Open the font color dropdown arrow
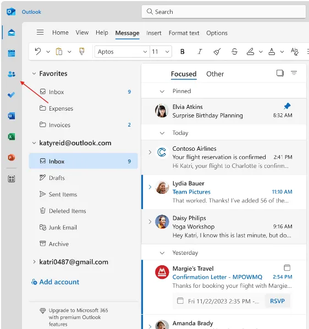 pos(282,52)
